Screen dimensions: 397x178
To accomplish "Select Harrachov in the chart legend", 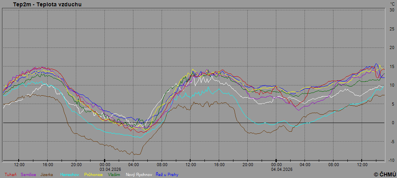I will 70,174.
